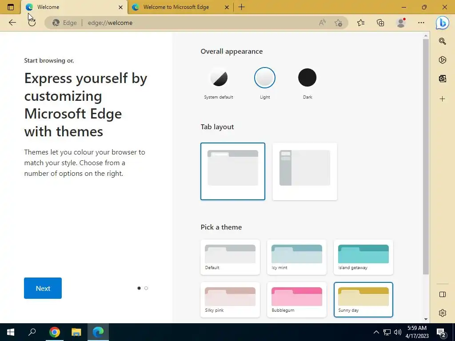455x341 pixels.
Task: Switch to Welcome to Microsoft Edge tab
Action: (x=180, y=7)
